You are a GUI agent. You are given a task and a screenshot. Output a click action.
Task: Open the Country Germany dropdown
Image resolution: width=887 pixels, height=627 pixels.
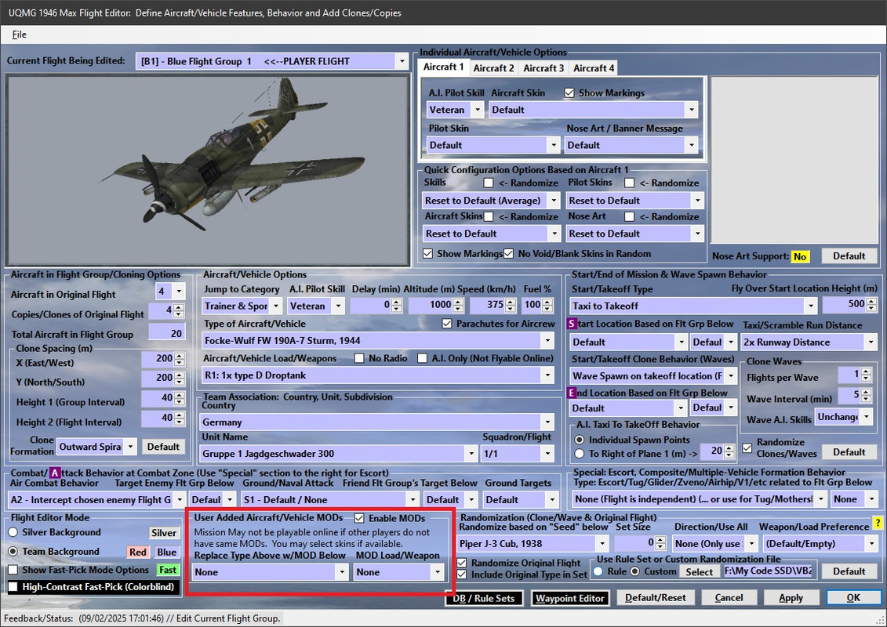pos(377,422)
